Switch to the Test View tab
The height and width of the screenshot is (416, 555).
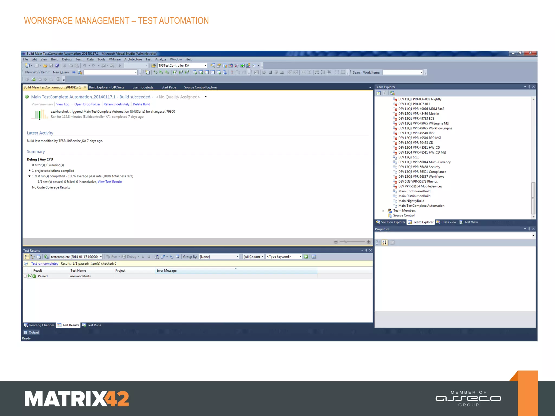(469, 222)
